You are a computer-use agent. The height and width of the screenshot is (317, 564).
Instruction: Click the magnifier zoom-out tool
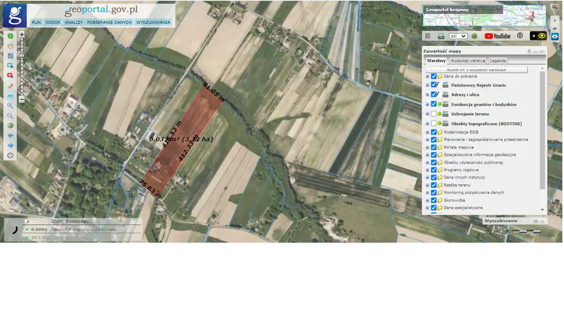[10, 116]
